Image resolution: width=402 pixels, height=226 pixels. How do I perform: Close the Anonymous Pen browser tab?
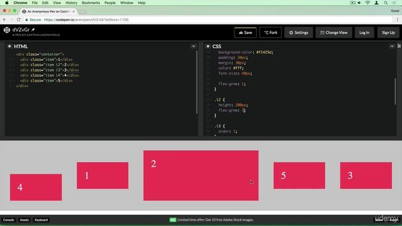[x=73, y=11]
